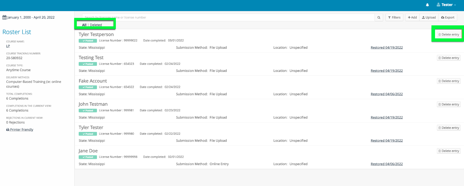464x186 pixels.
Task: Switch to the Deleted tab
Action: [96, 25]
